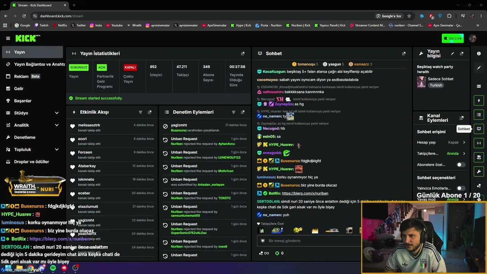Filter the Etkinlik Akışı feed
This screenshot has height=274, width=487.
(x=140, y=112)
